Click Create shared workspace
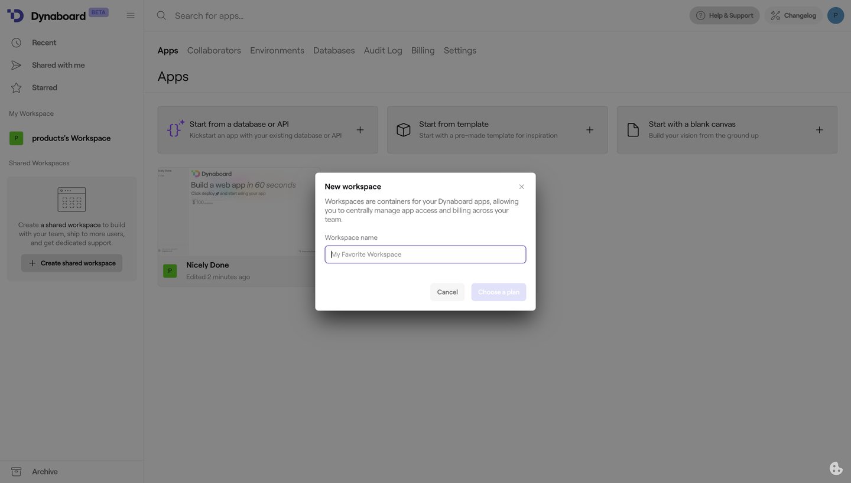 point(72,263)
